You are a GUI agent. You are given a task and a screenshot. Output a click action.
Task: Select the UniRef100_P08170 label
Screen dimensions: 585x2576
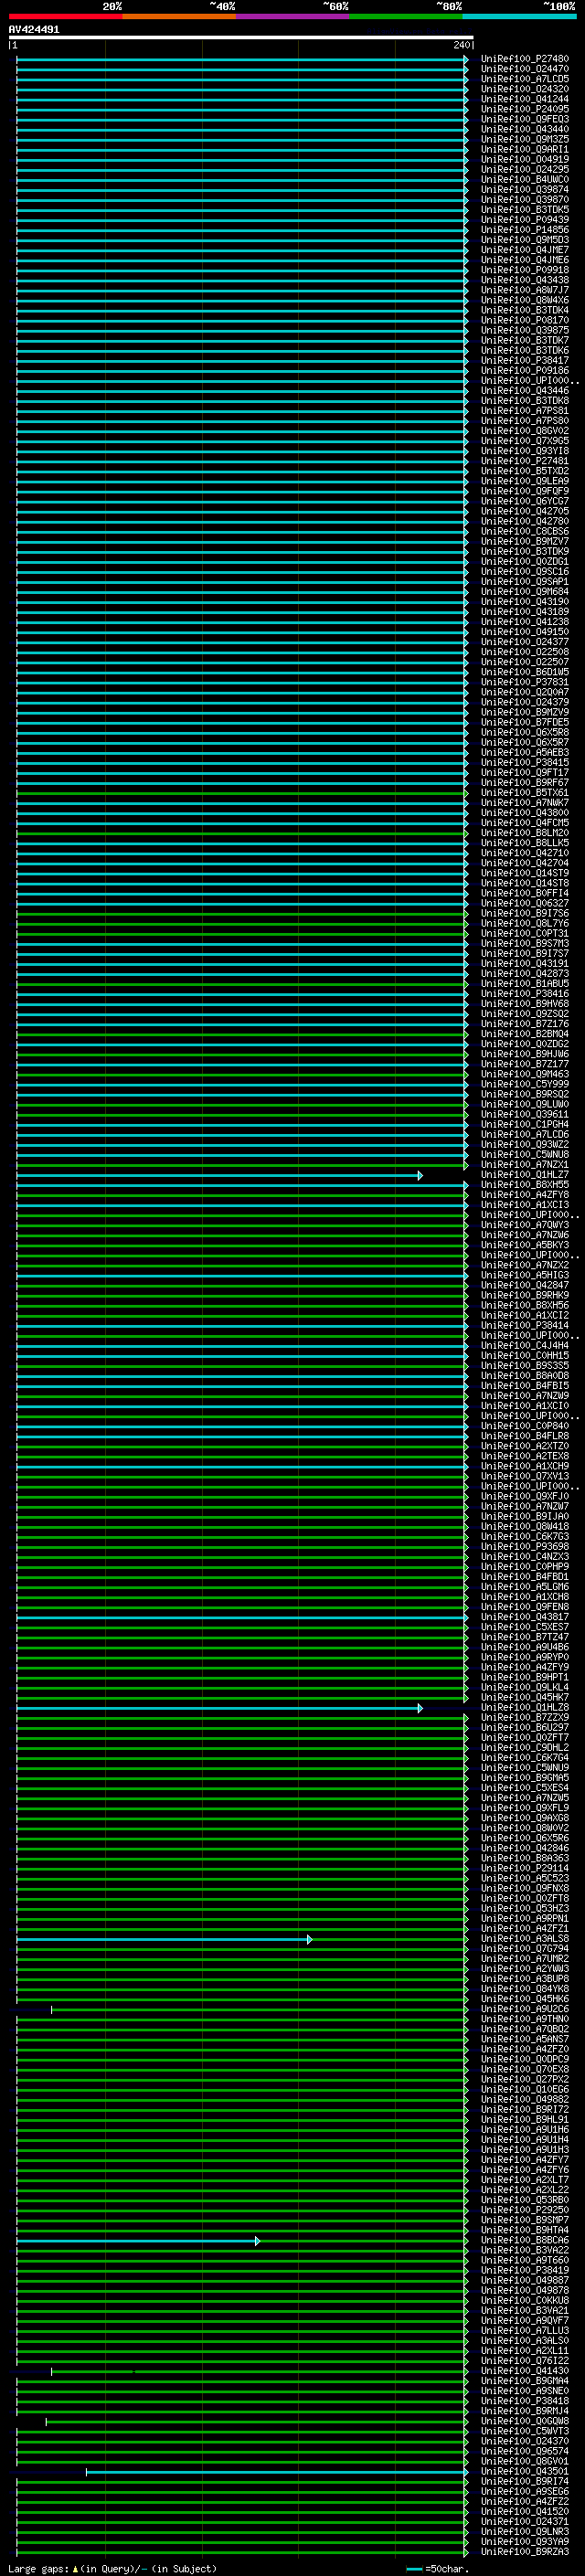pyautogui.click(x=524, y=320)
